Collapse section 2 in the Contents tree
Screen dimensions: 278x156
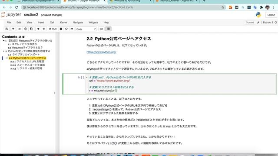[3, 51]
